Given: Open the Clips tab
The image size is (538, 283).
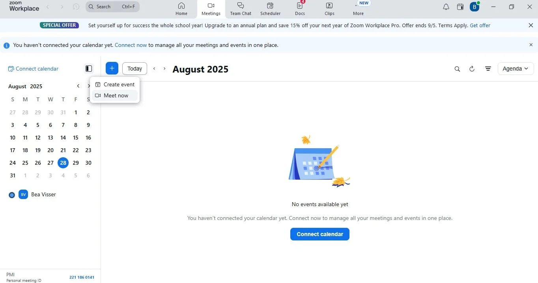Looking at the screenshot, I should tap(329, 9).
